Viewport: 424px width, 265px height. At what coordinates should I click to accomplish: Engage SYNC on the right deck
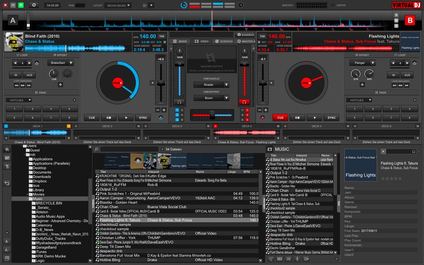[x=331, y=118]
